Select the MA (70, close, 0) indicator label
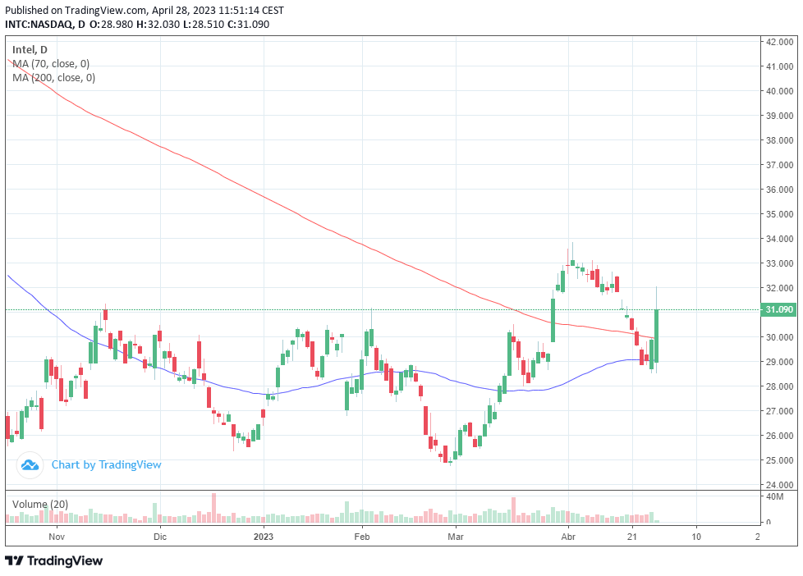 click(x=51, y=63)
